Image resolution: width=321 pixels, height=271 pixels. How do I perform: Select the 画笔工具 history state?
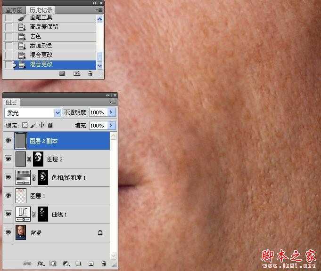55,18
